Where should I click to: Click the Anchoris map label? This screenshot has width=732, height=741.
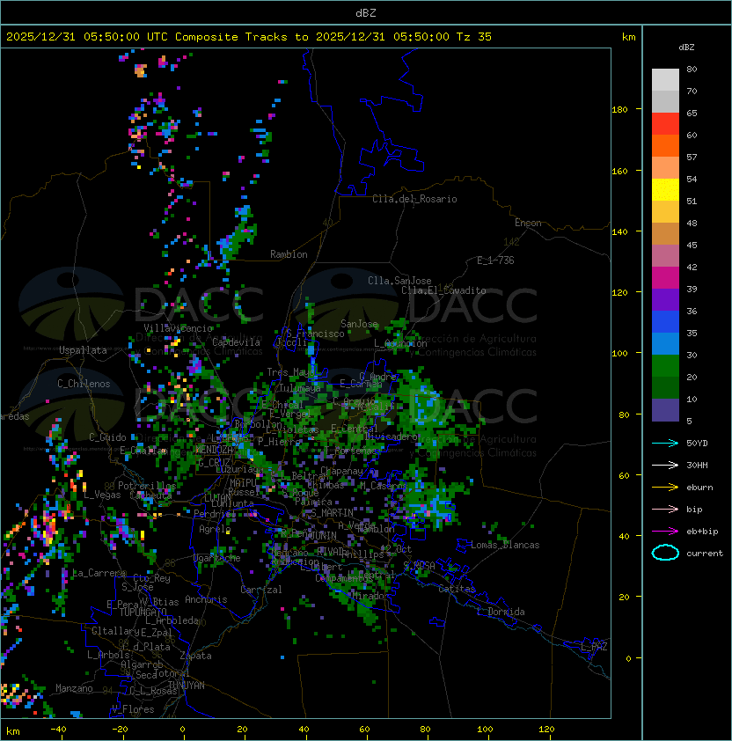point(206,599)
